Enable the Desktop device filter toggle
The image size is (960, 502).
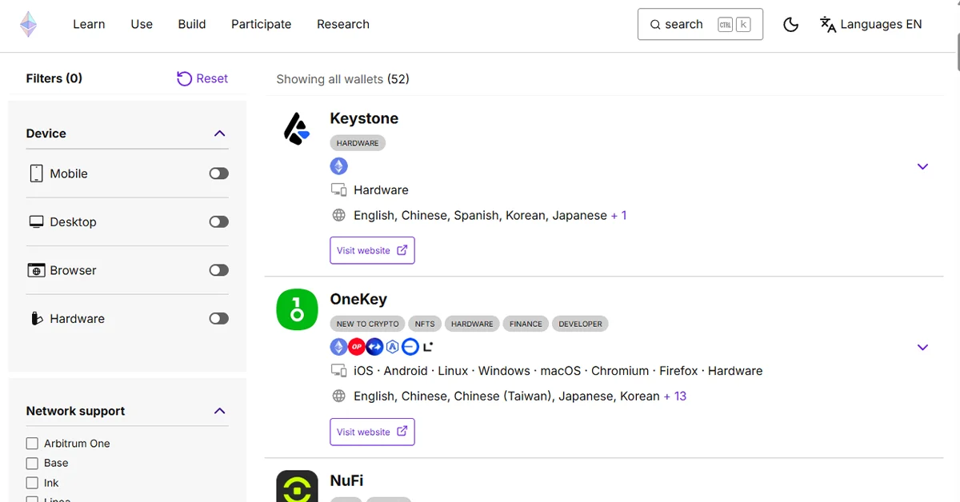pos(219,221)
